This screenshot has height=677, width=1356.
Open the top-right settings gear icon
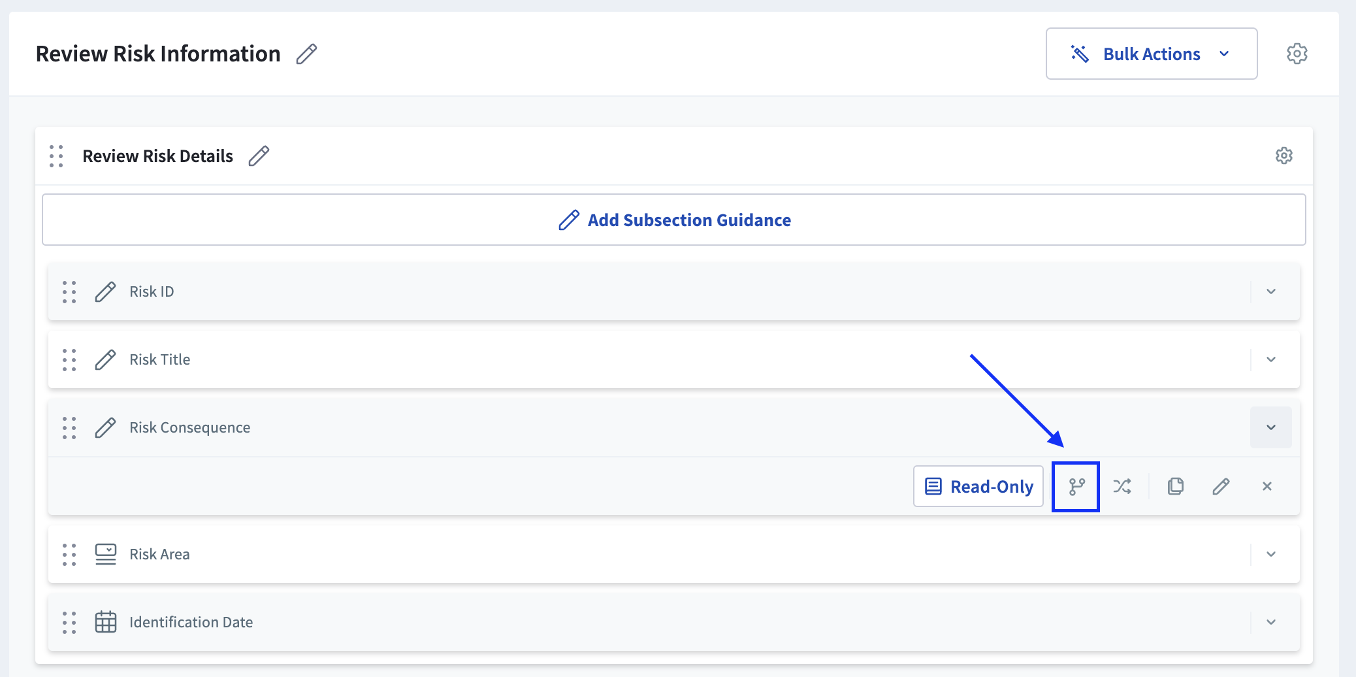pos(1298,54)
